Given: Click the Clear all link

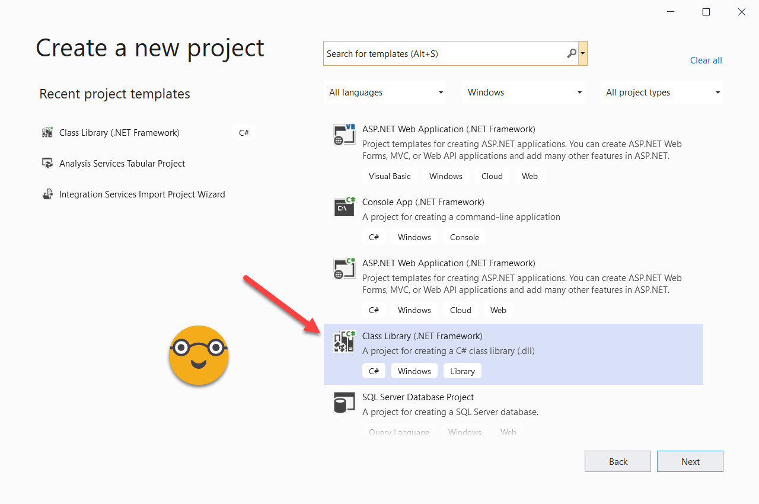Looking at the screenshot, I should [706, 60].
